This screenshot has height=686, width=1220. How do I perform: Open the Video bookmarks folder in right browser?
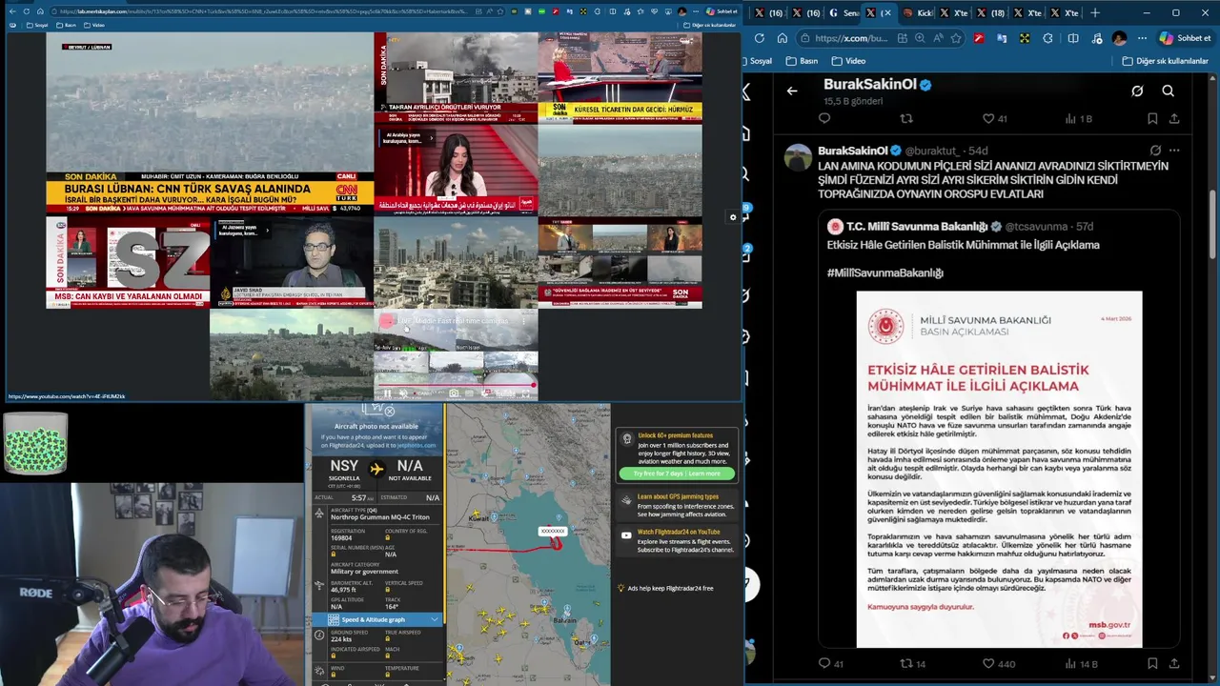point(849,61)
